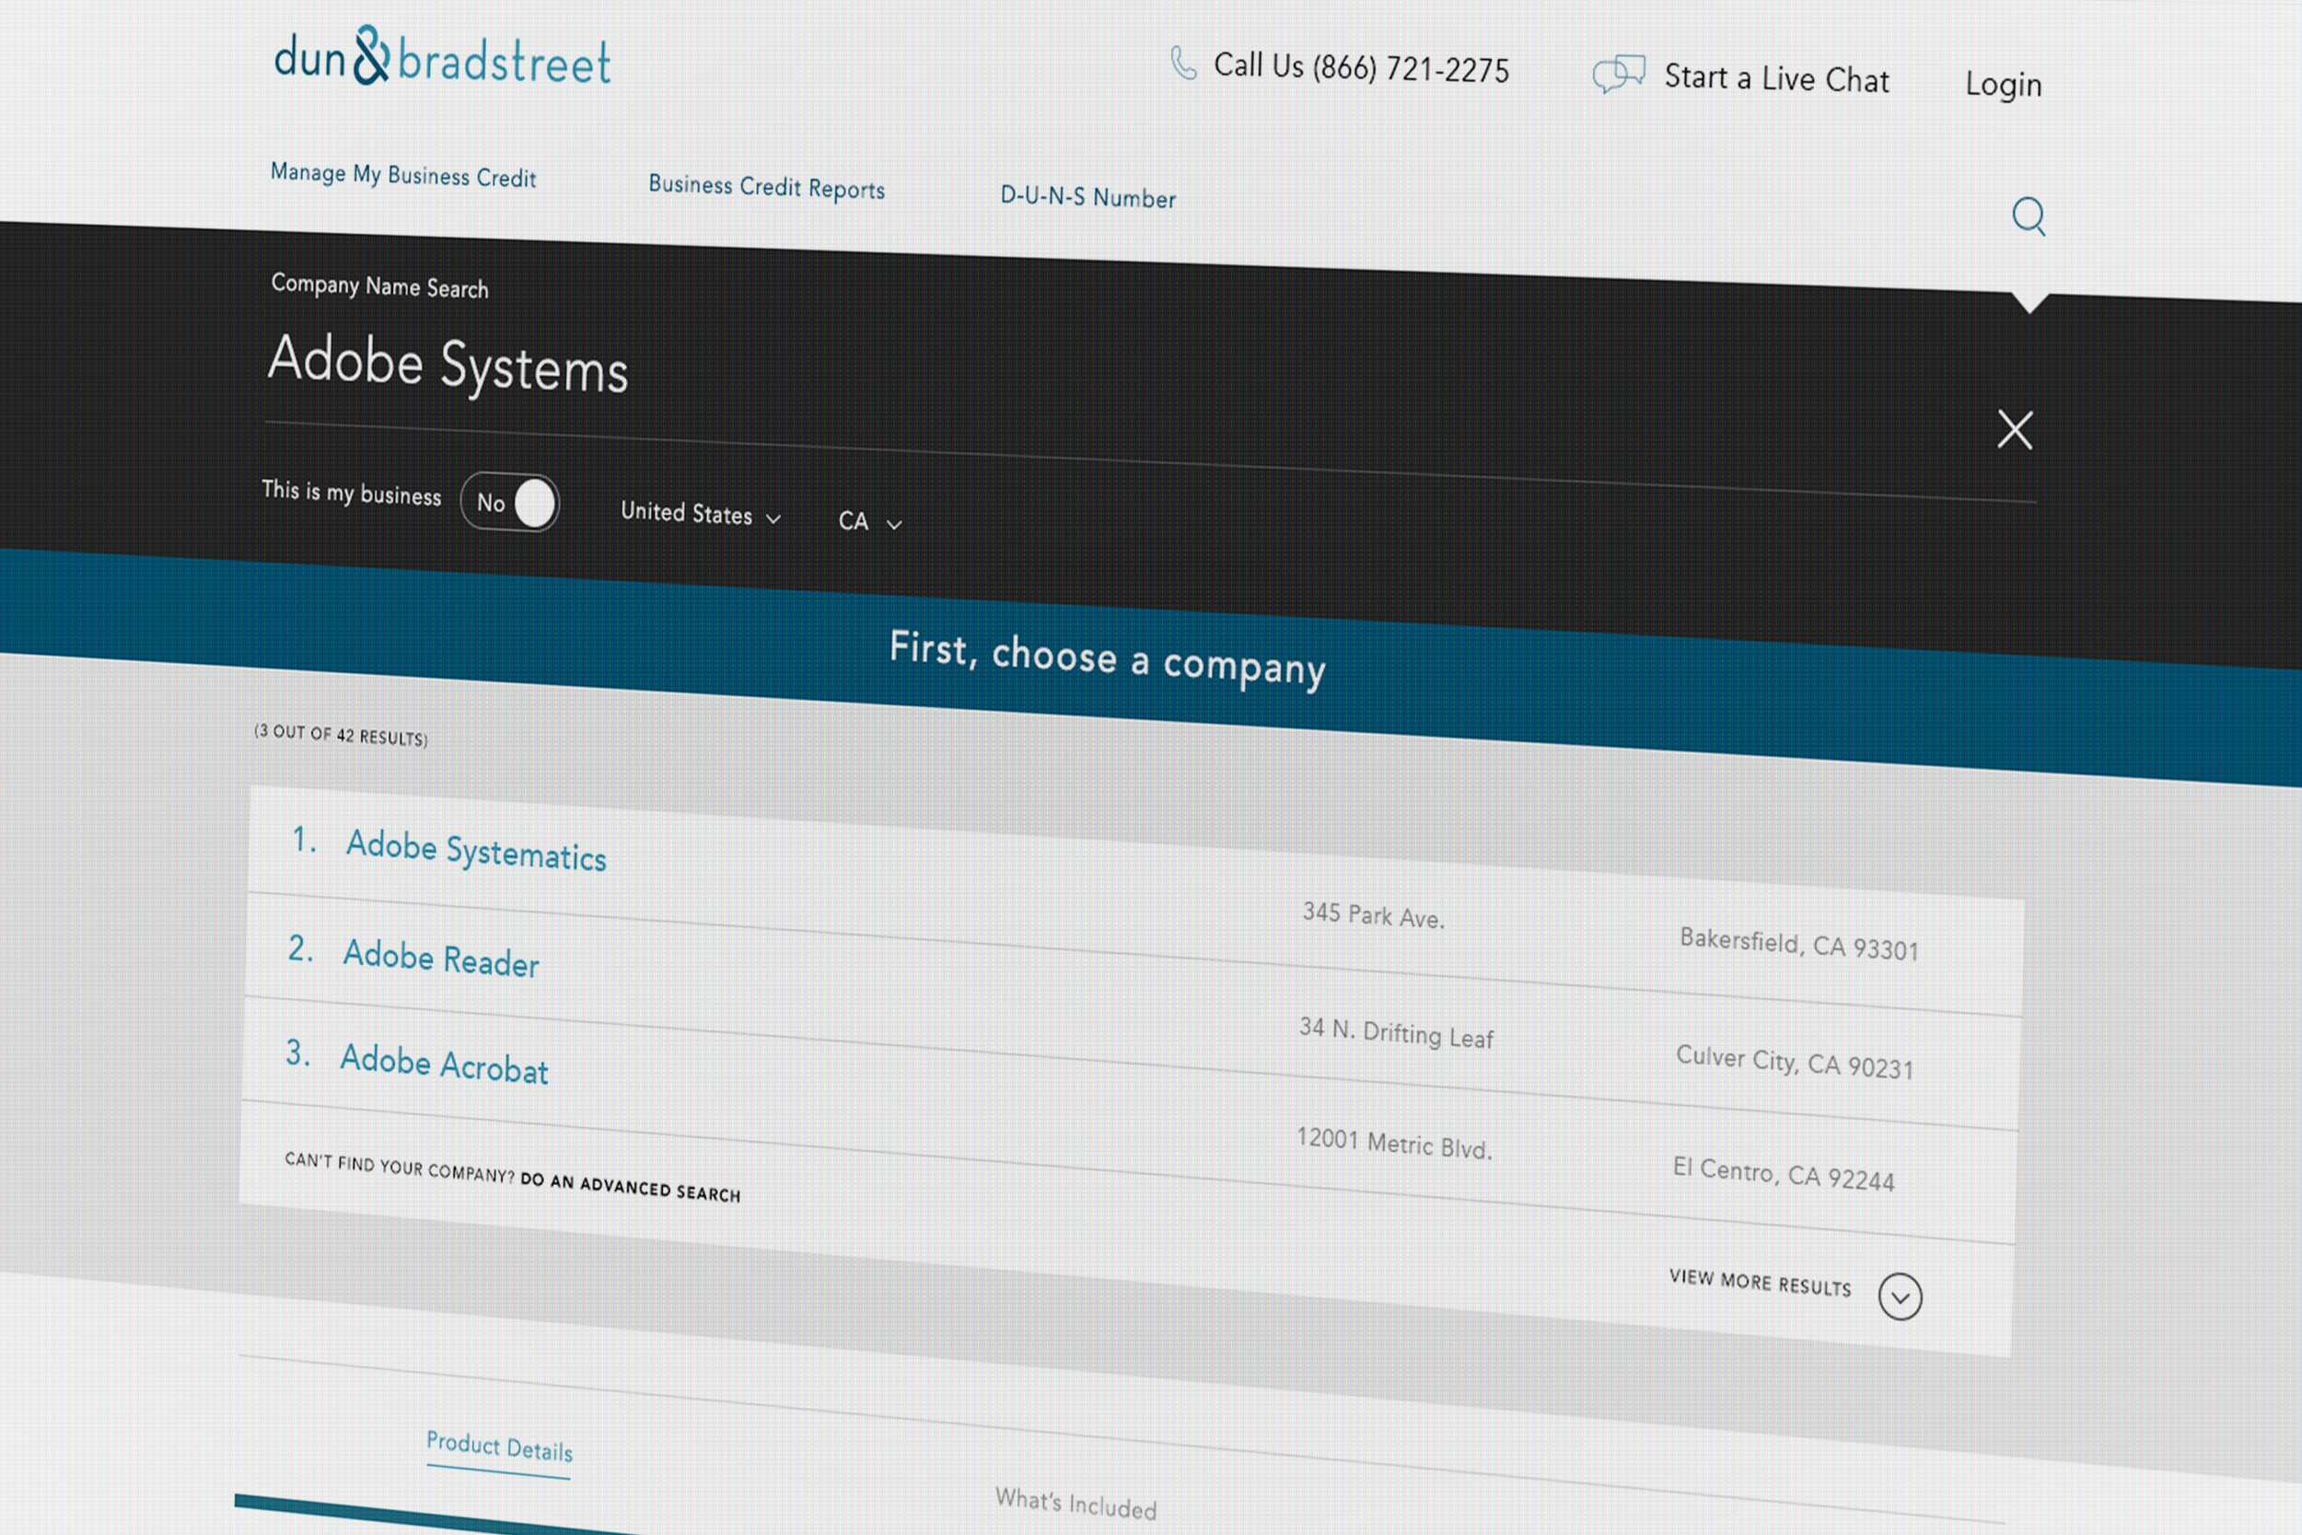This screenshot has width=2302, height=1535.
Task: Close the company search panel with X
Action: coord(2015,430)
